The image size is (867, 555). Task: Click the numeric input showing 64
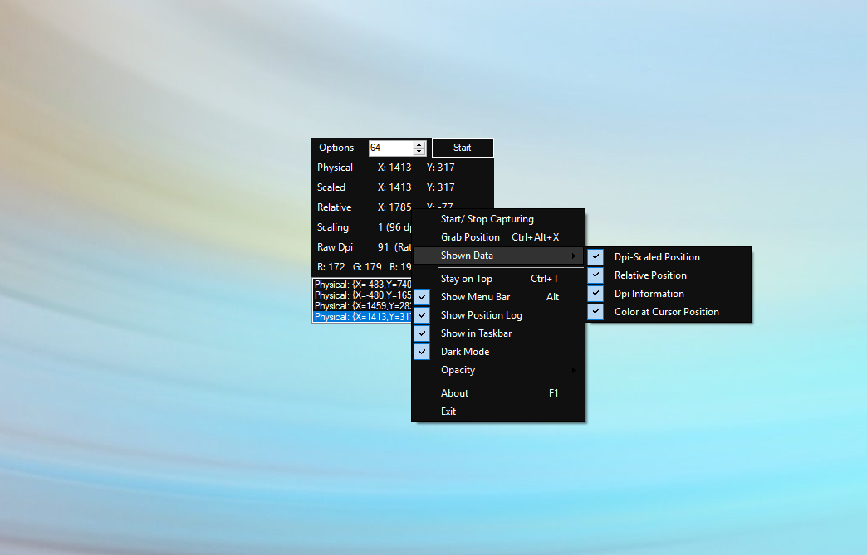[x=390, y=147]
